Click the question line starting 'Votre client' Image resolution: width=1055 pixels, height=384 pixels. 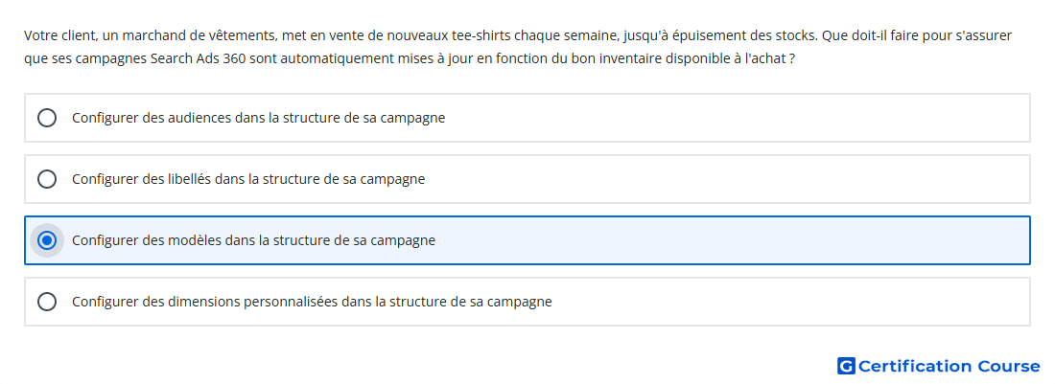tap(517, 35)
